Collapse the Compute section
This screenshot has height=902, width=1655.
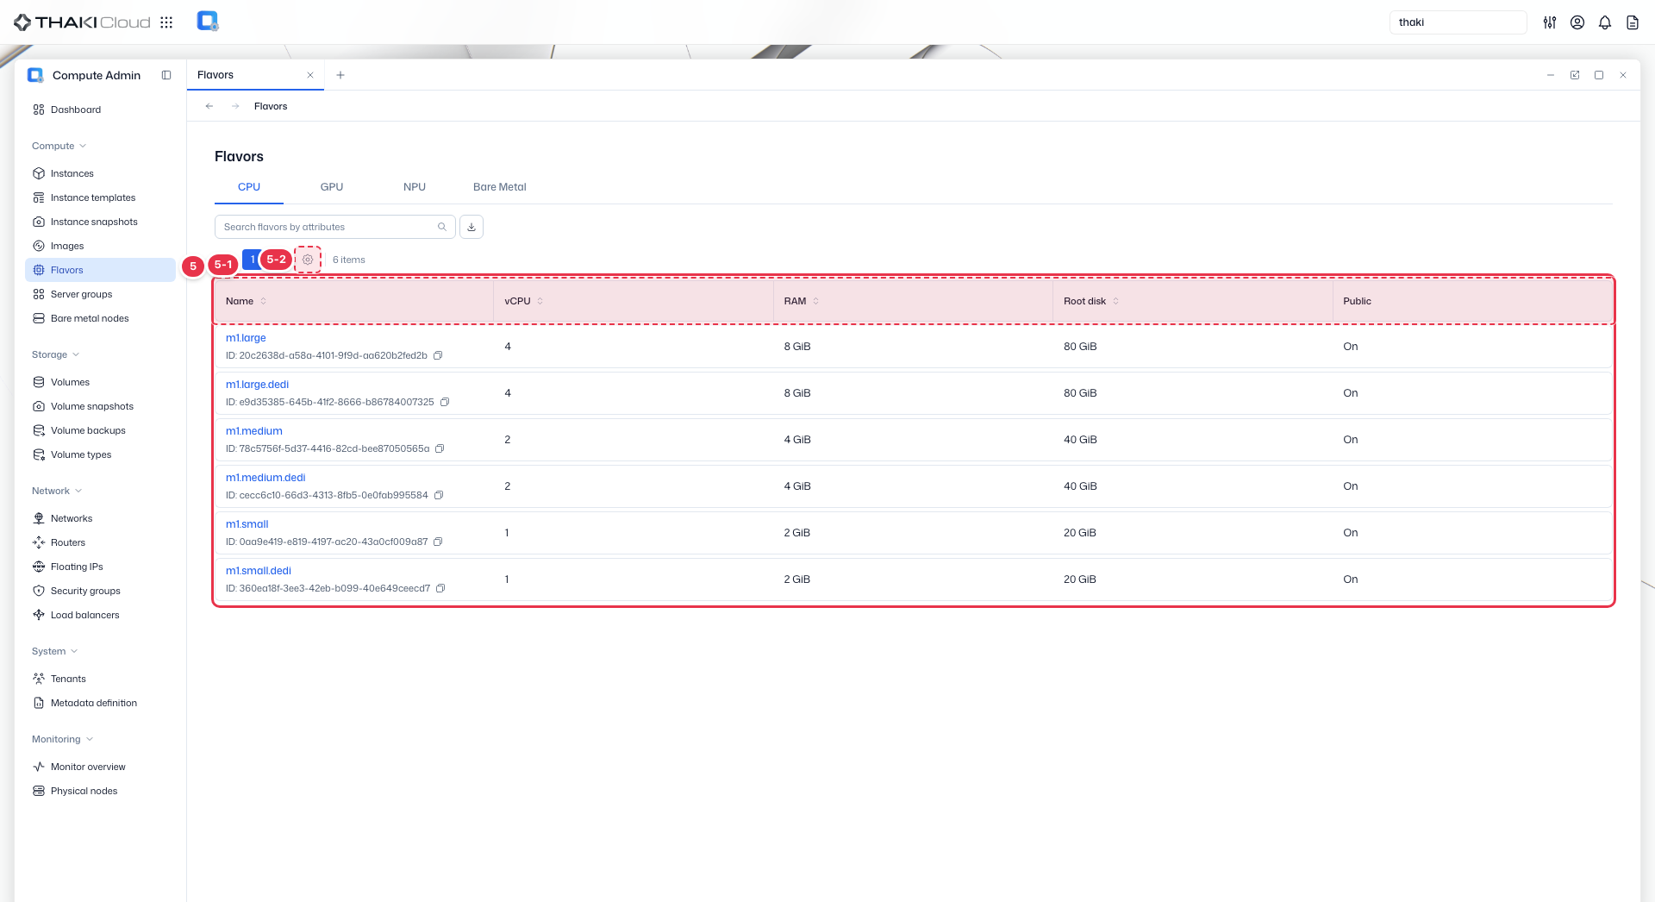tap(59, 146)
